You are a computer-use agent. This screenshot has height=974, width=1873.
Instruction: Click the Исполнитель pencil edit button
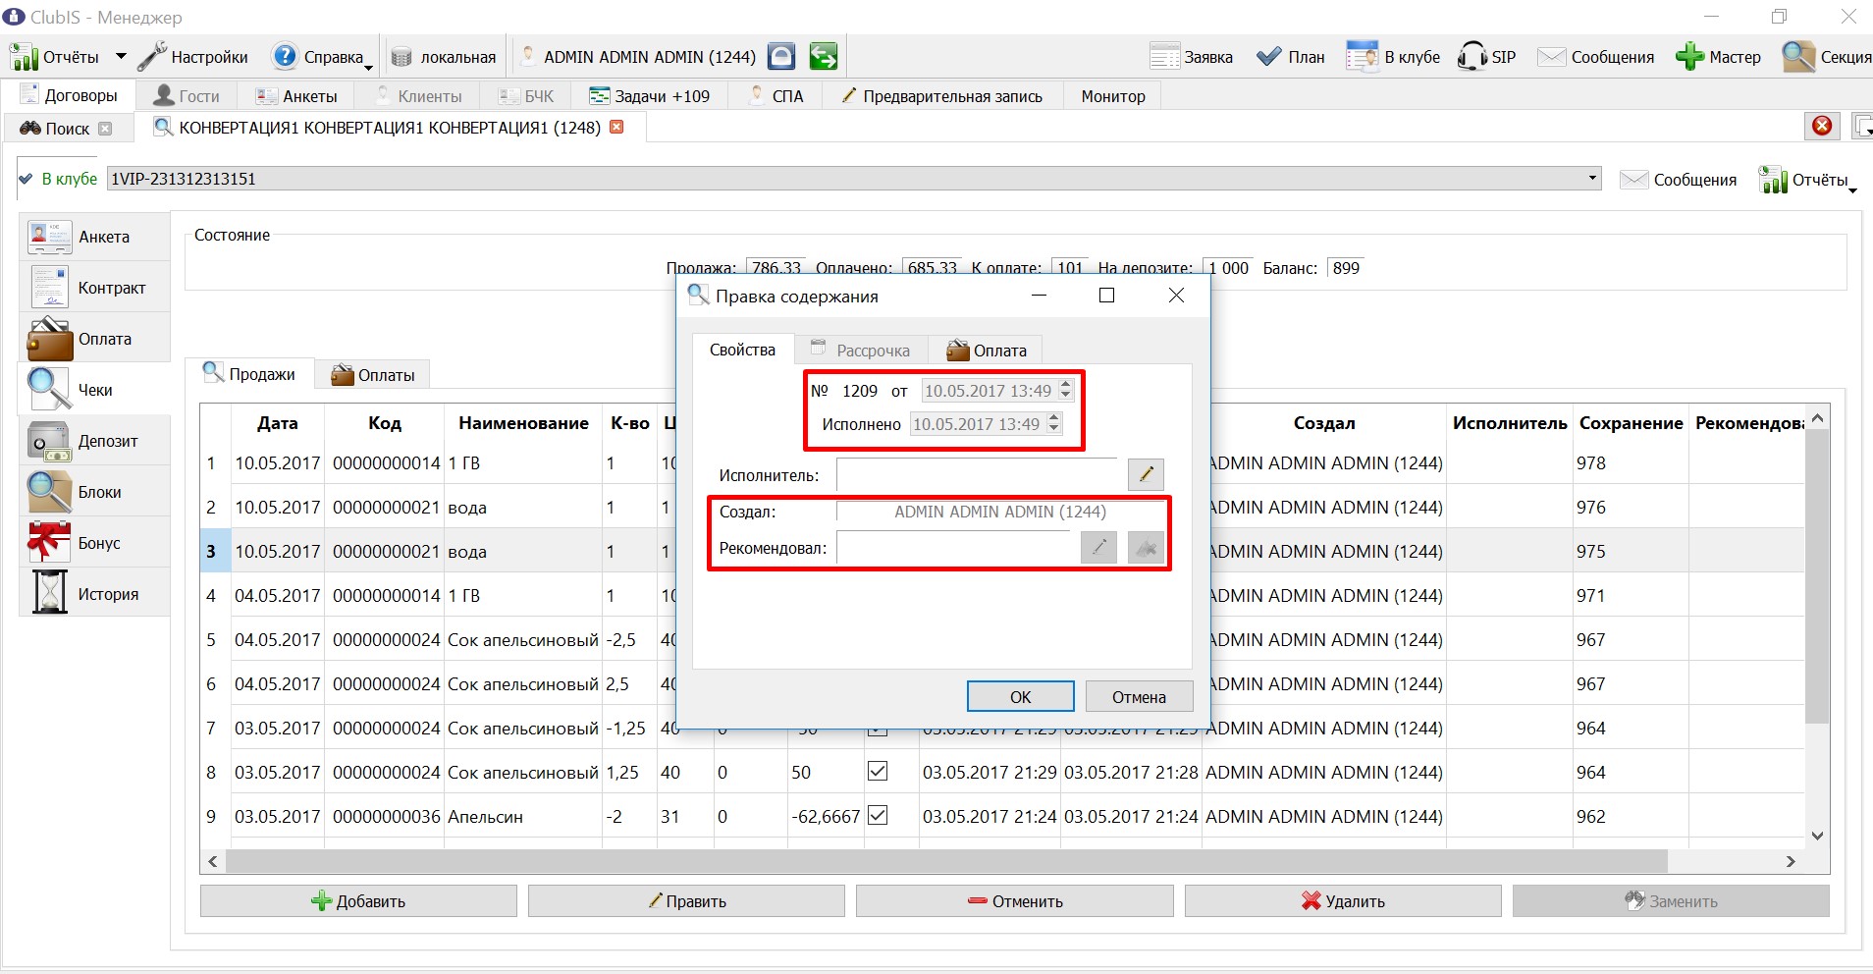[x=1146, y=475]
